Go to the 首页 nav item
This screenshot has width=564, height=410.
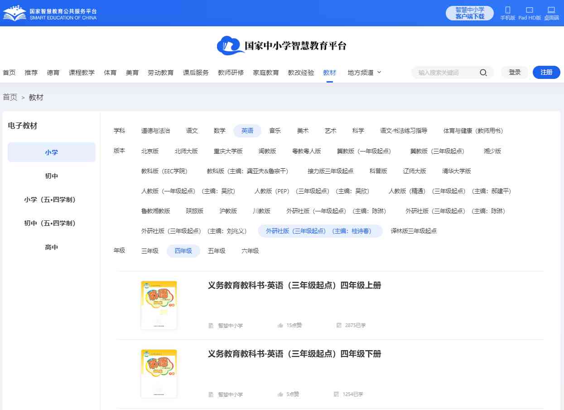click(x=9, y=73)
